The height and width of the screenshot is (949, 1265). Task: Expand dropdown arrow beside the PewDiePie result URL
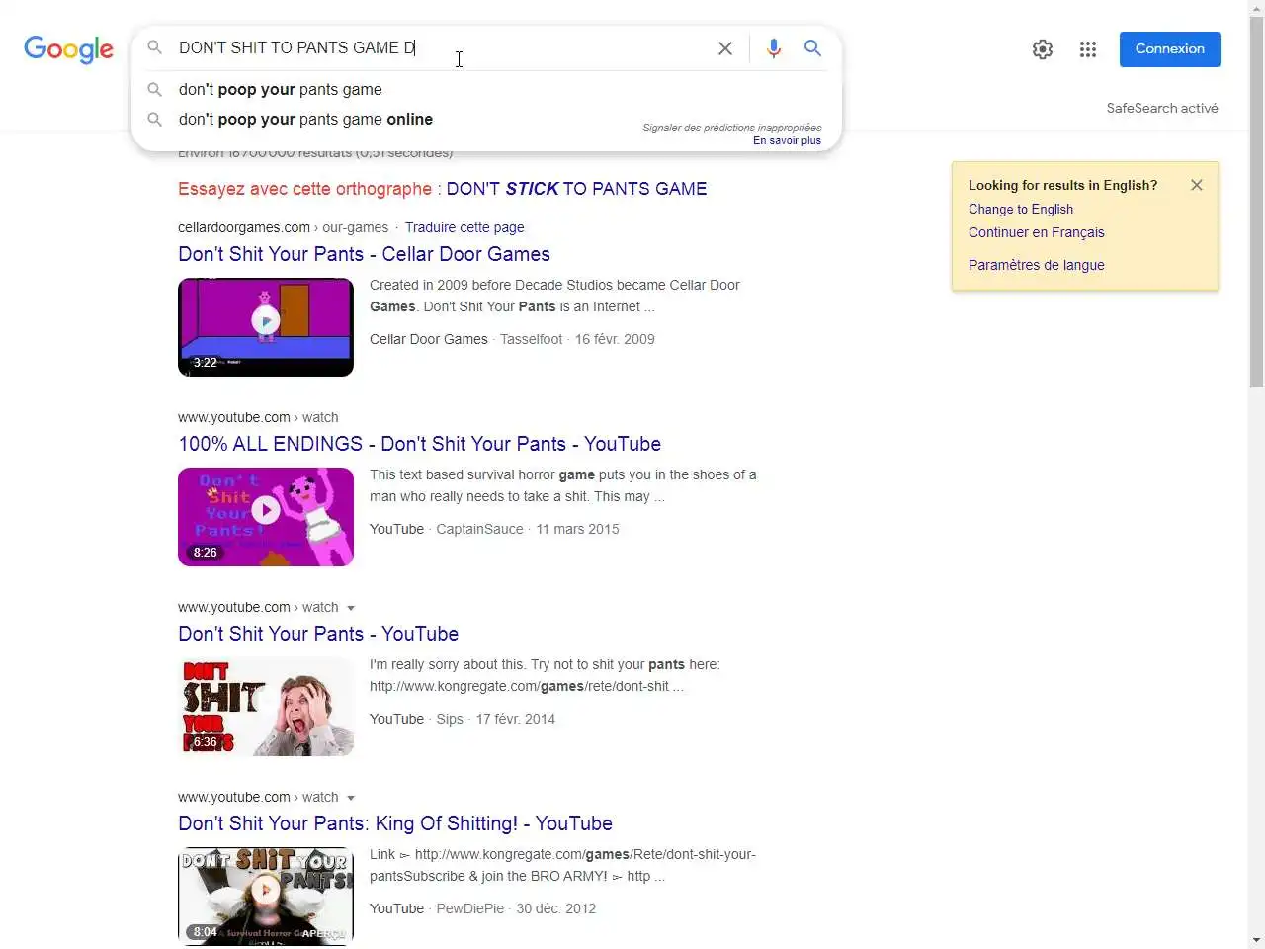pos(351,798)
